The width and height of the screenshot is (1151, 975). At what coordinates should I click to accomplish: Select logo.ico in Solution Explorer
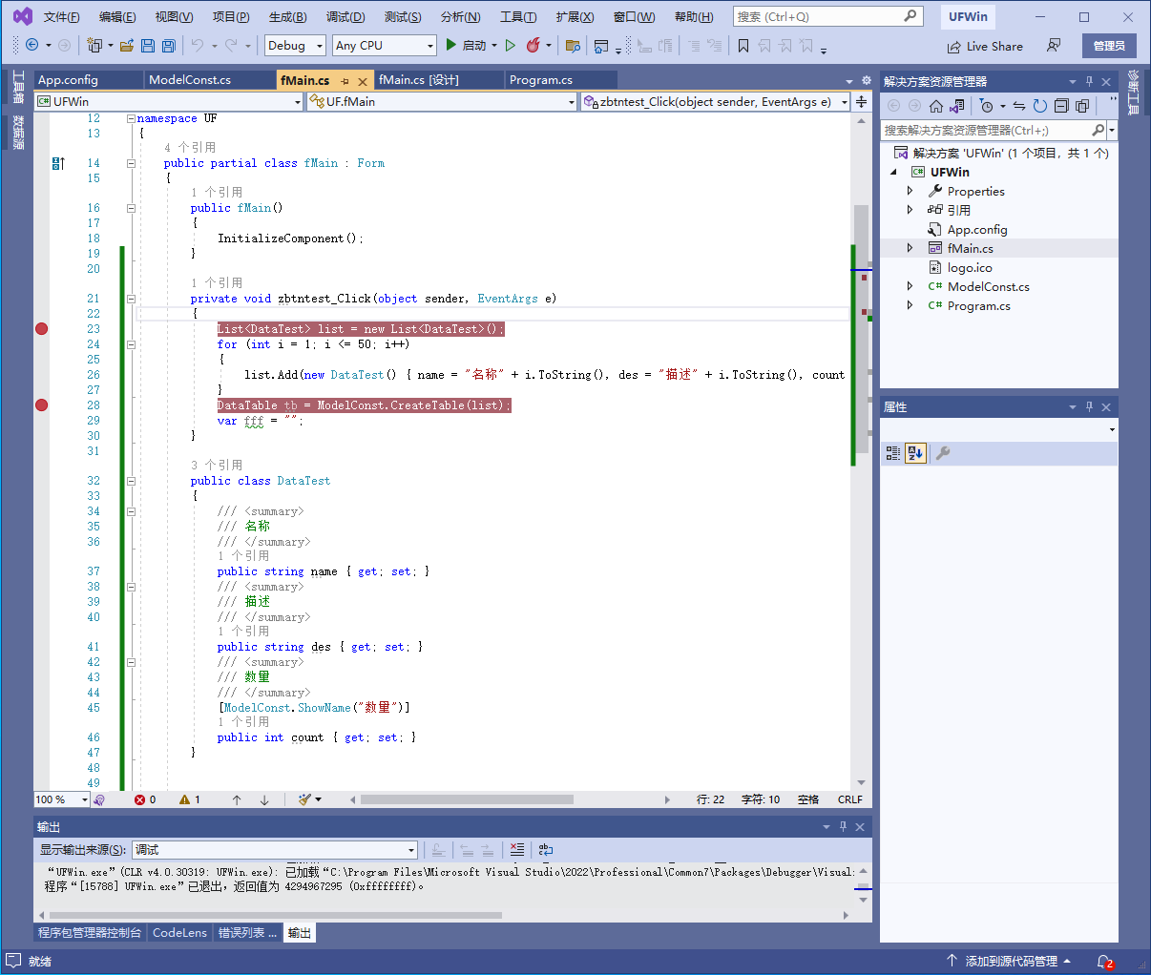[970, 267]
